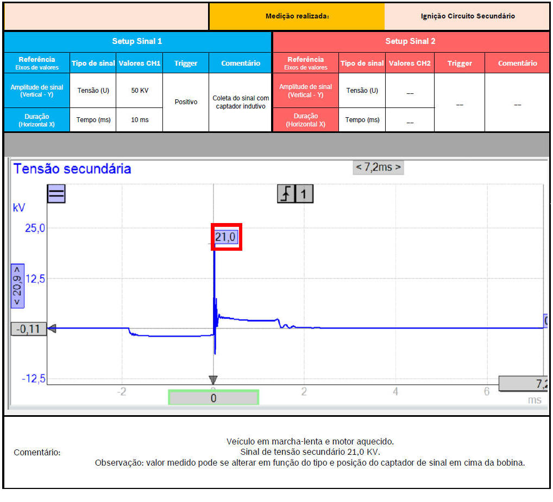The image size is (553, 502).
Task: Click the green-bordered 0 time position field
Action: [213, 398]
